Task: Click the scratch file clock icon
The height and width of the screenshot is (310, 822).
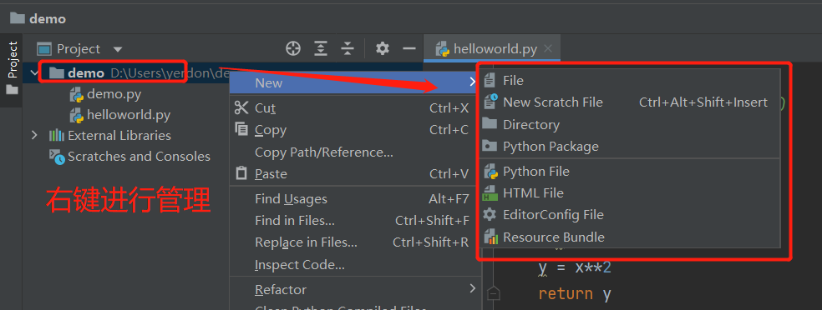Action: (490, 102)
